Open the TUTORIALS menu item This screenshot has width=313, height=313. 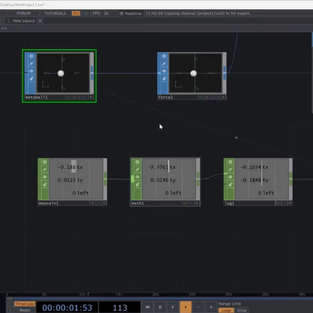(55, 13)
